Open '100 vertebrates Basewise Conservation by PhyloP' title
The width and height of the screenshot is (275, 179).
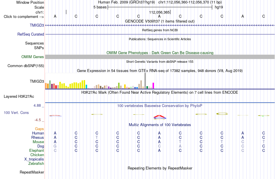[x=160, y=106]
